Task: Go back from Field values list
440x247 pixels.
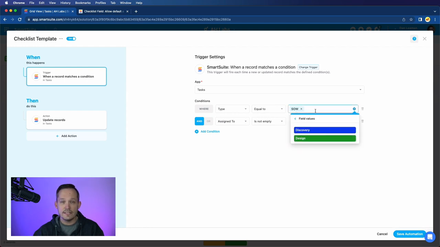Action: pyautogui.click(x=295, y=119)
